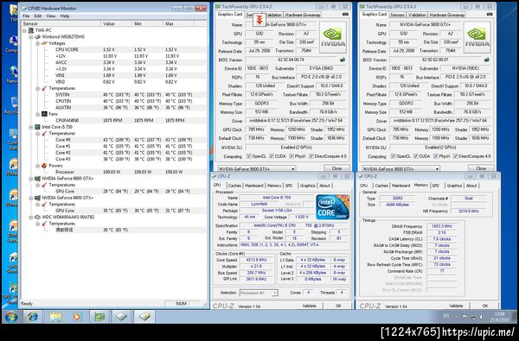Click the Sensor column header in Hardware Monitor
This screenshot has width=519, height=341.
click(x=61, y=24)
